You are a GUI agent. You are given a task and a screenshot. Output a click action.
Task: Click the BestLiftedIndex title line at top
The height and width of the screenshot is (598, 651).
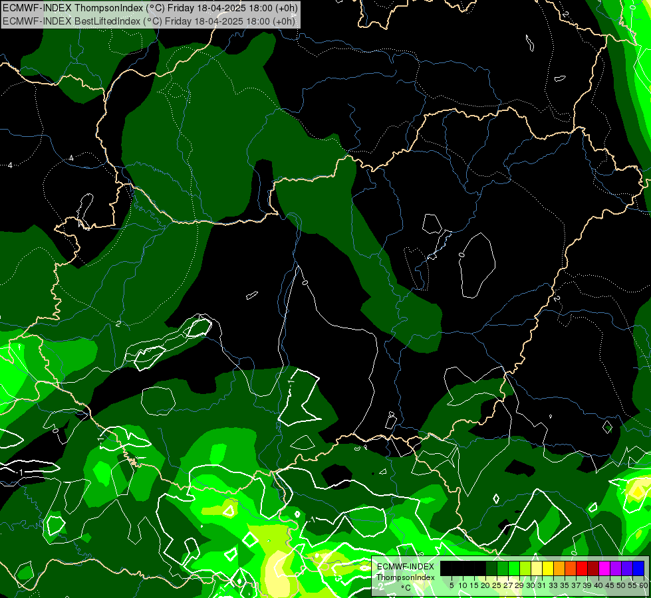pos(149,21)
